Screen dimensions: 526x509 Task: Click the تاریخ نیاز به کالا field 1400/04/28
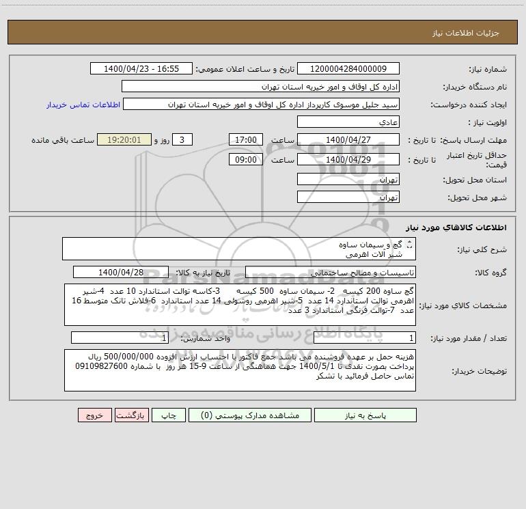(121, 272)
